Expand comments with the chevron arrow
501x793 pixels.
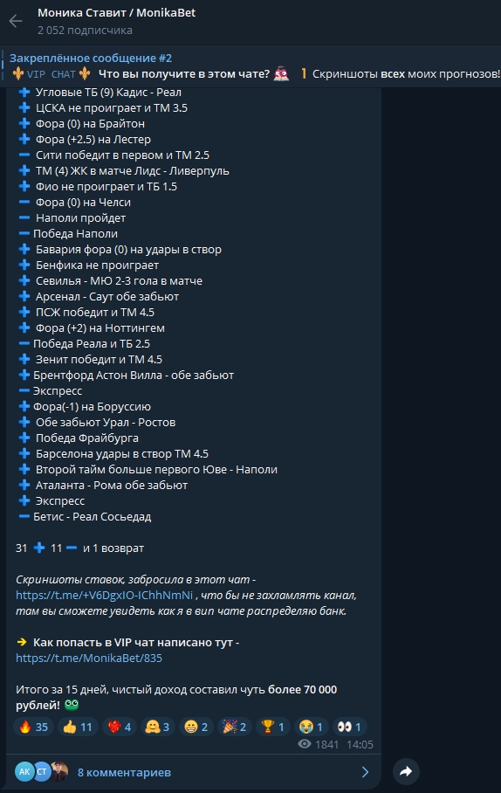(365, 772)
